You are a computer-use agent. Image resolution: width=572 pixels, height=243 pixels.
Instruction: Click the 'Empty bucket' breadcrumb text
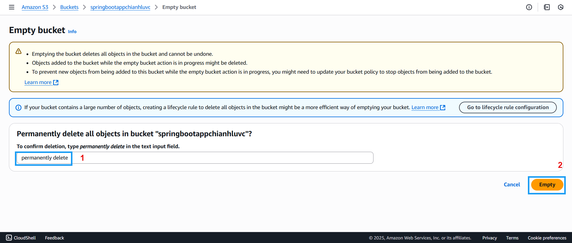pyautogui.click(x=179, y=7)
